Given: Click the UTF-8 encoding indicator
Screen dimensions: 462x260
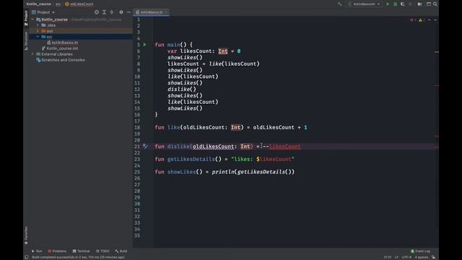Looking at the screenshot, I should coord(406,257).
